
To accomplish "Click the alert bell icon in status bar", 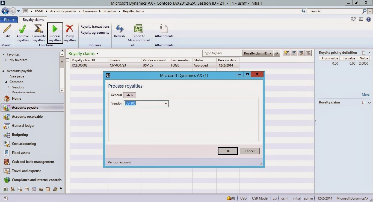I will [229, 198].
